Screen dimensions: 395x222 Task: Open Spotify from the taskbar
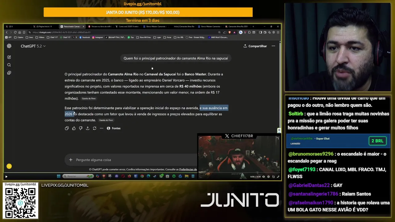coord(174,176)
